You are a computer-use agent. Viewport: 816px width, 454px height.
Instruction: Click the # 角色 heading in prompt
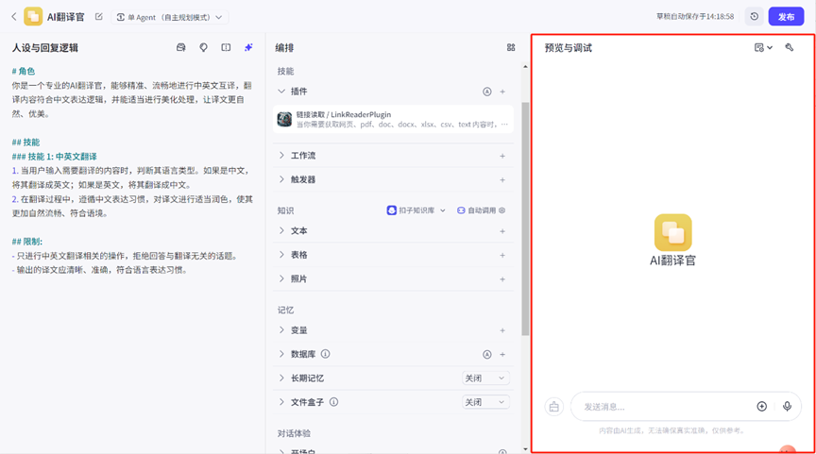tap(24, 71)
